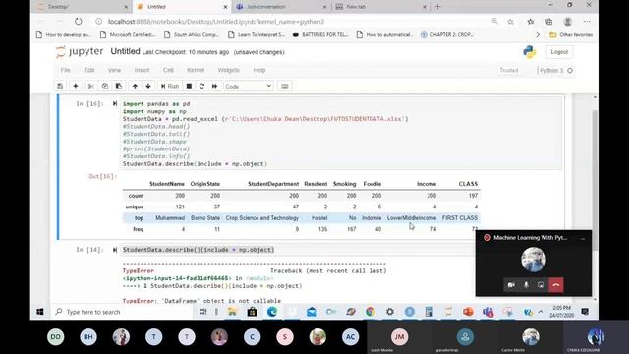Switch to the New tab browser tab
629x354 pixels.
380,7
